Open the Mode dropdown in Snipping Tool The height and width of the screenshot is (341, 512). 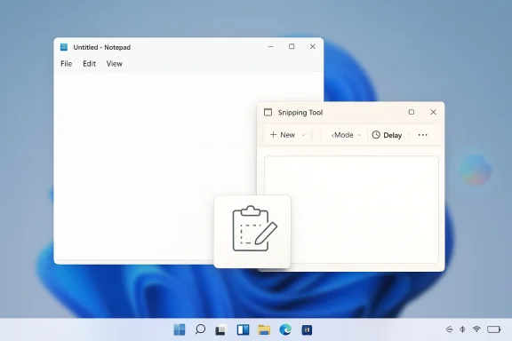click(346, 135)
